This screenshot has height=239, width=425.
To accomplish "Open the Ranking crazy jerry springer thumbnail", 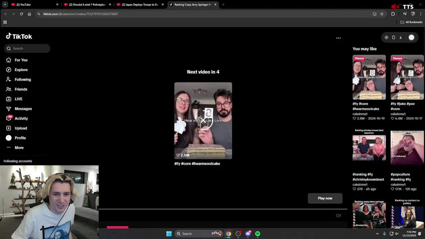I will 369,214.
